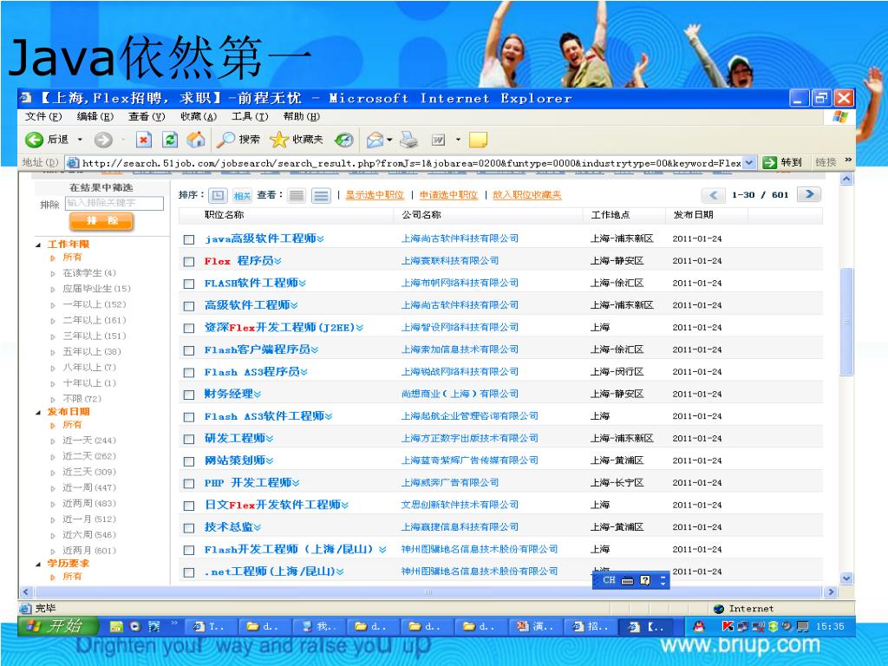The image size is (888, 666).
Task: Click the CH language bar indicator
Action: coord(609,580)
